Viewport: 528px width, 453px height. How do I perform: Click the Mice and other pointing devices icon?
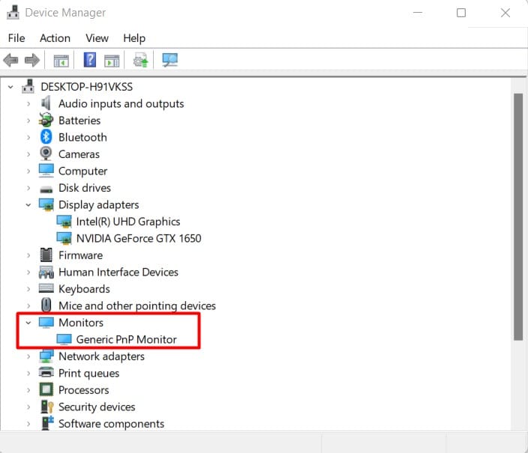pos(46,305)
